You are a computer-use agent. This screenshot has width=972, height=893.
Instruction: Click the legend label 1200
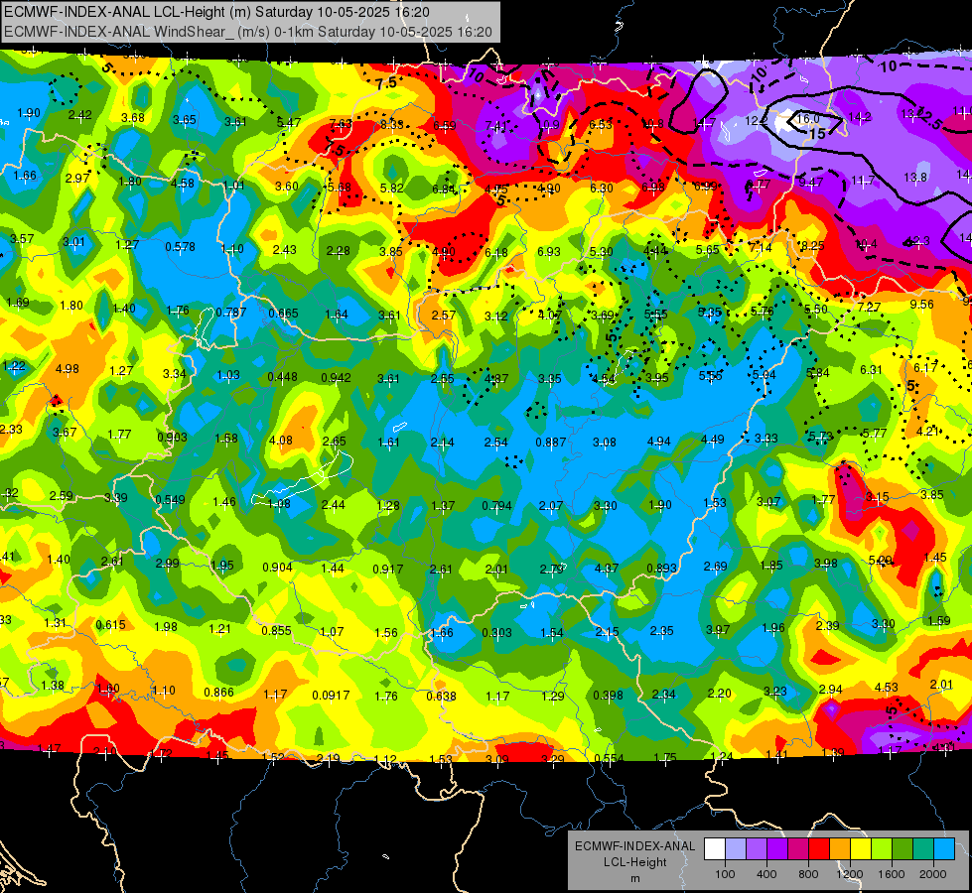coord(849,874)
